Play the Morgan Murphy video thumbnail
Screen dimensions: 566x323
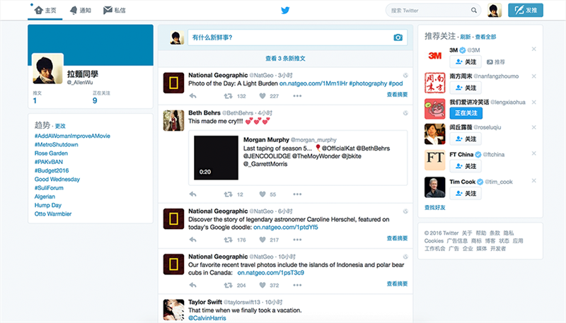216,158
